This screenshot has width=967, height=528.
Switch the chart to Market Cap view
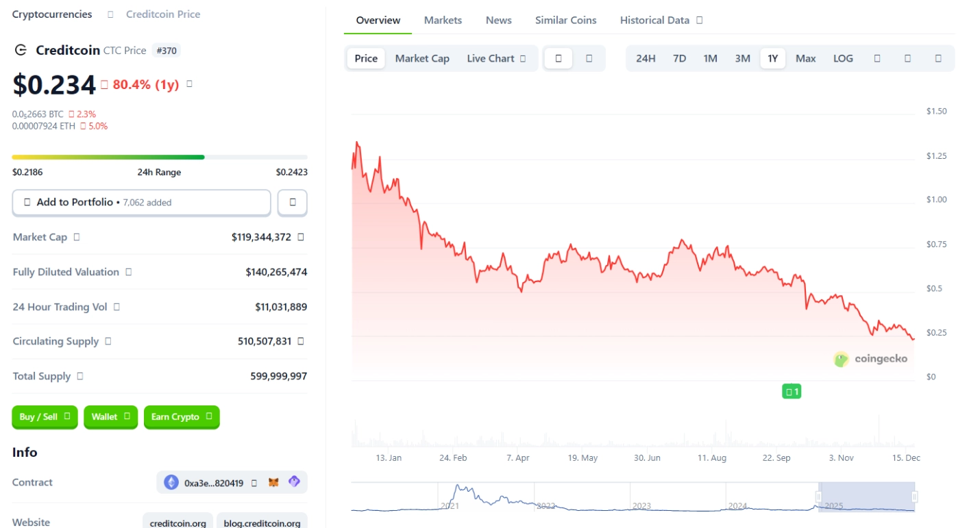tap(421, 58)
